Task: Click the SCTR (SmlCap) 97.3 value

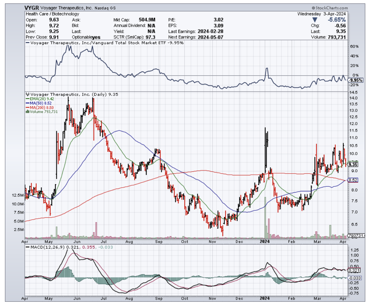Action: coord(151,37)
